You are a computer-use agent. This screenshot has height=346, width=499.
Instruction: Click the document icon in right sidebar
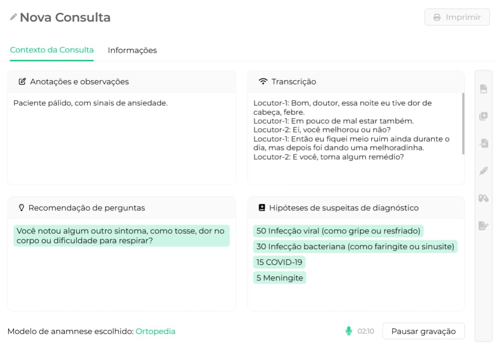click(x=483, y=89)
